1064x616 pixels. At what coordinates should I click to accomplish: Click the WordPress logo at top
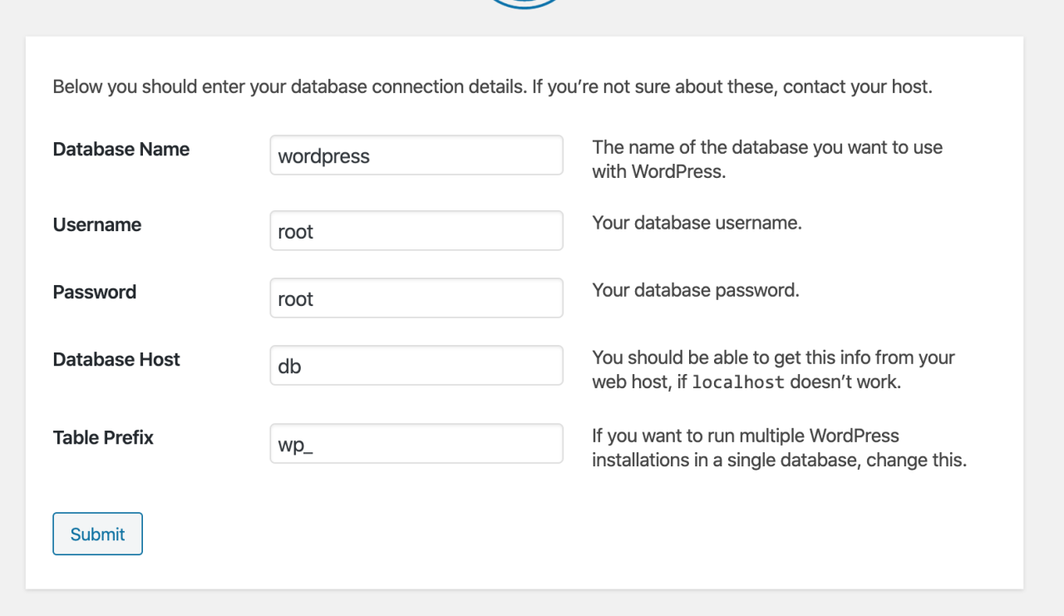tap(525, 3)
